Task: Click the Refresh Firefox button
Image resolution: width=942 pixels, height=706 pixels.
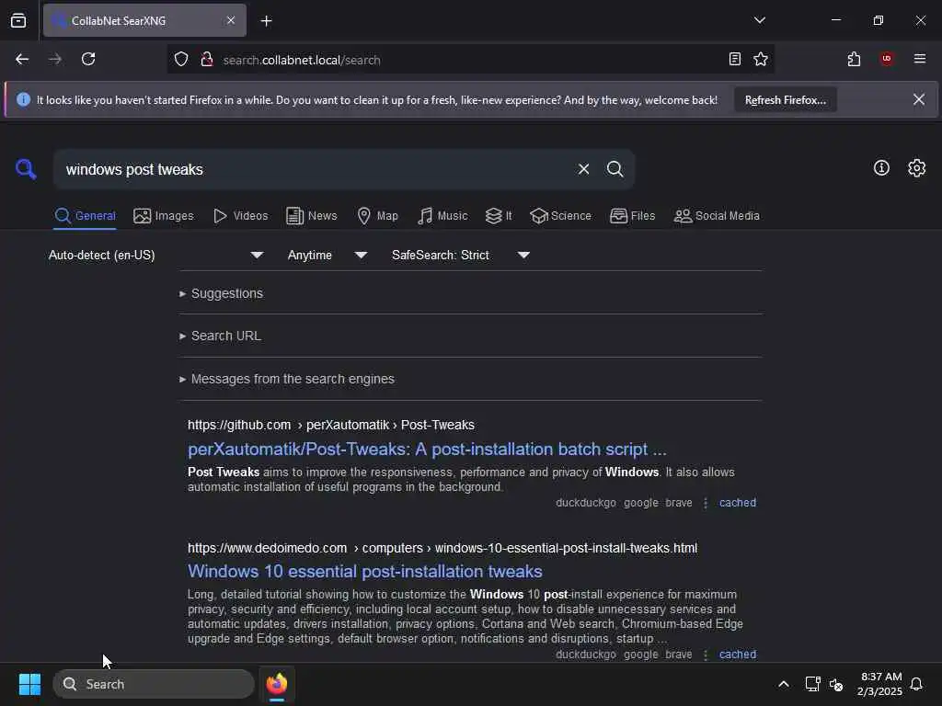Action: 786,100
